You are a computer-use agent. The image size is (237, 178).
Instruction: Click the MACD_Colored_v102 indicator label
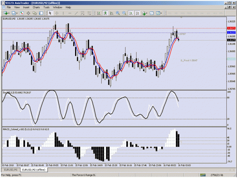[x=26, y=129]
